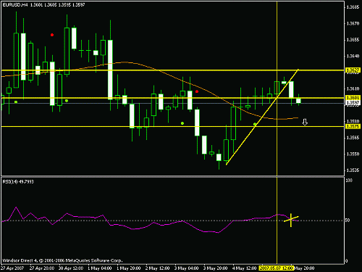Click the yellow 1.3601 price label
The image size is (362, 272).
pyautogui.click(x=353, y=98)
